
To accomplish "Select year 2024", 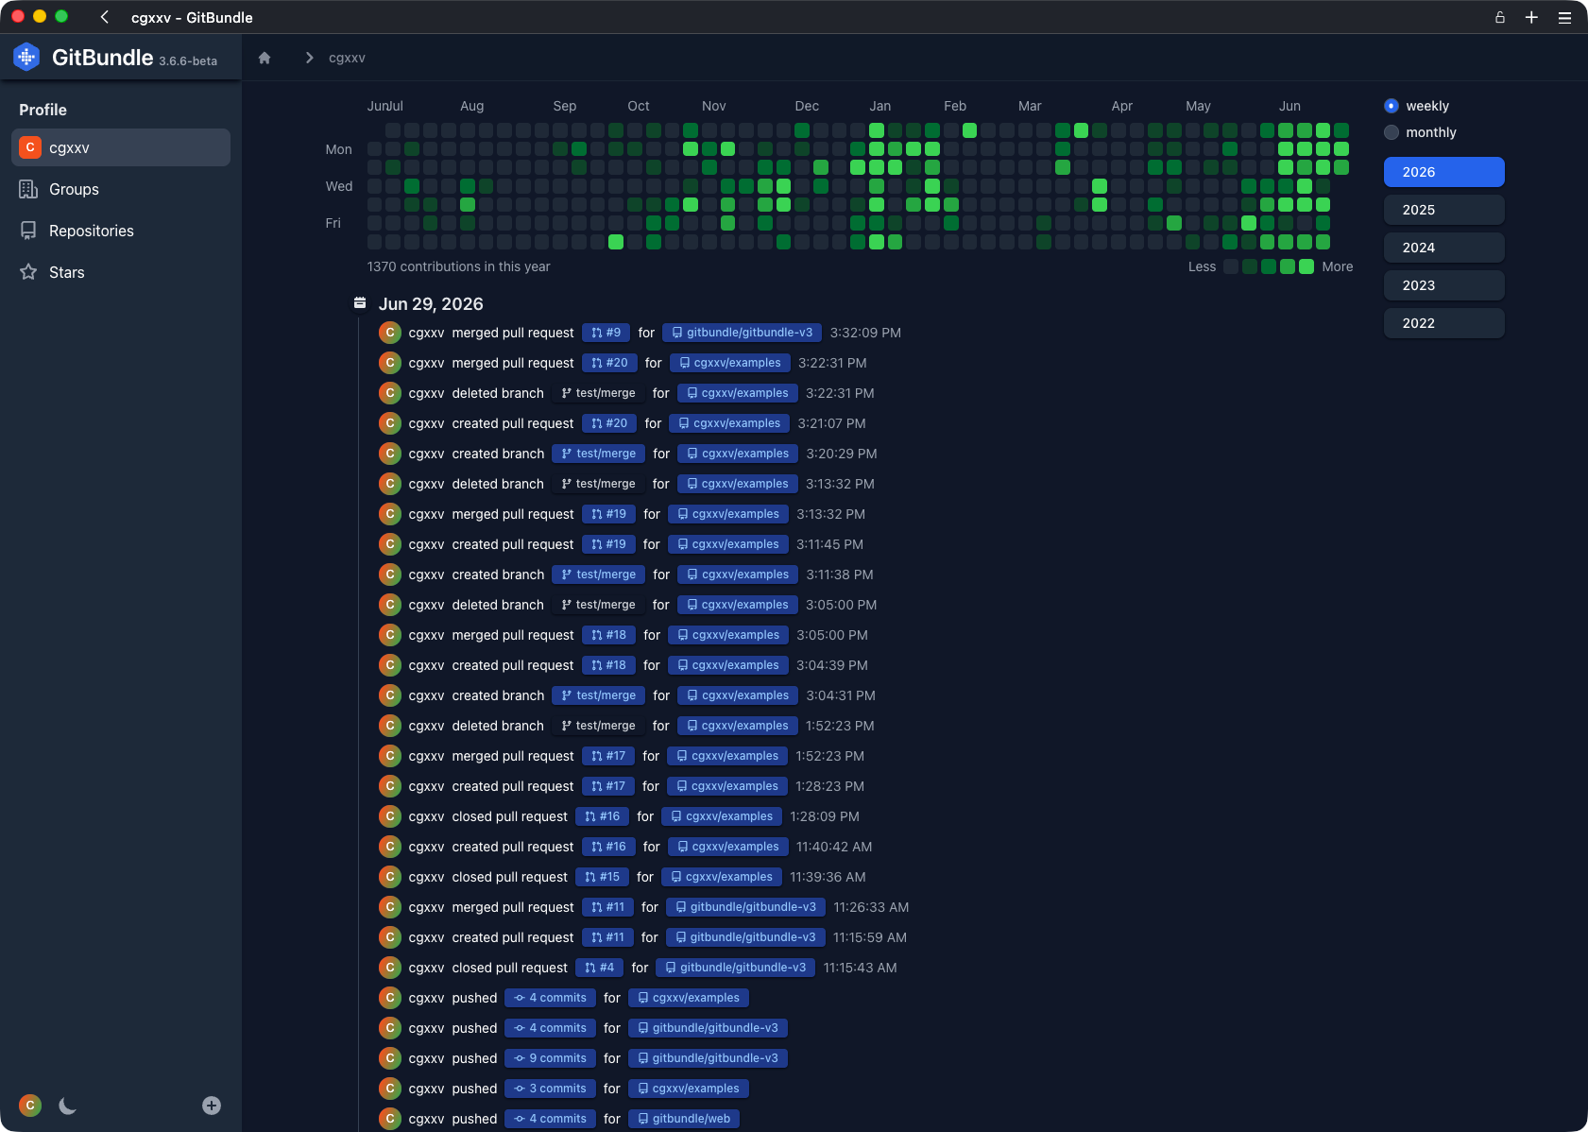I will click(x=1443, y=248).
